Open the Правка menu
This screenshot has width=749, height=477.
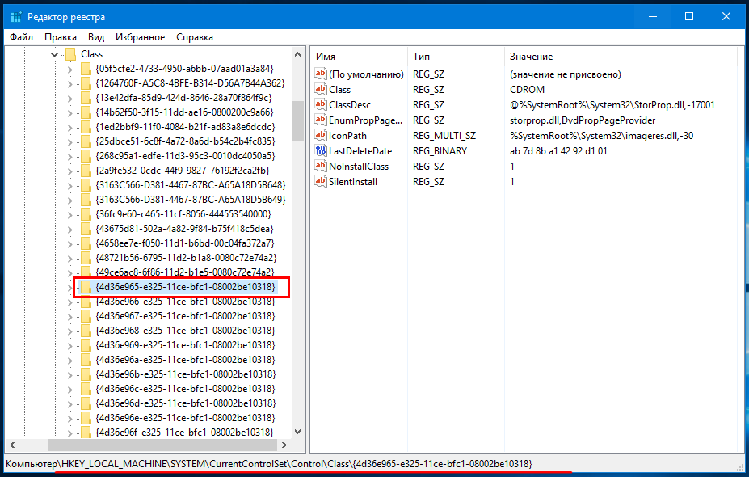(x=60, y=37)
